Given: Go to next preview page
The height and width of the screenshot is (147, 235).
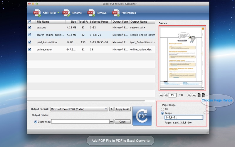Looking at the screenshot, I should coord(189,95).
